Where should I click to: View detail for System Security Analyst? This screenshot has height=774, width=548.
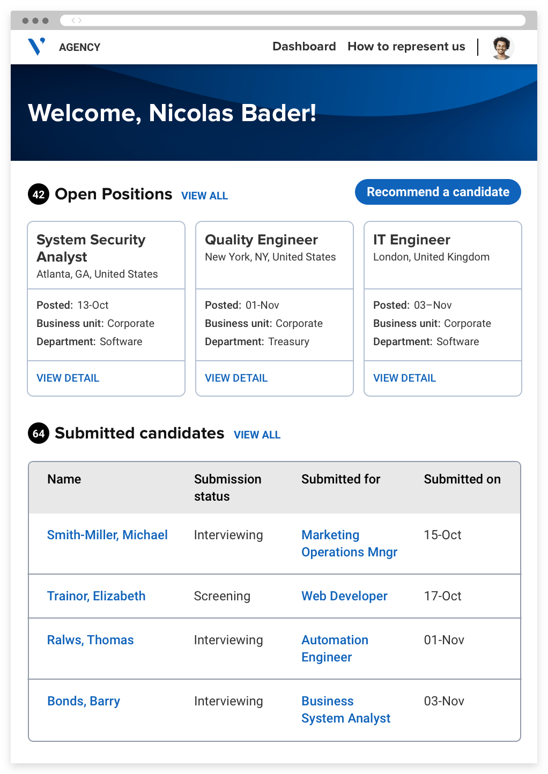[x=68, y=378]
